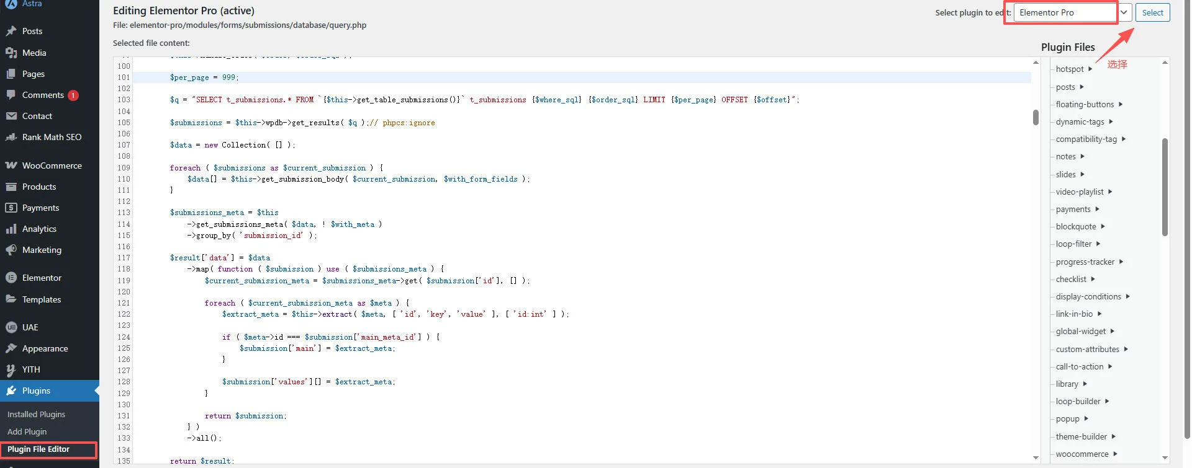
Task: Click the Plugin Files list scrollbar thumb
Action: tap(1165, 187)
